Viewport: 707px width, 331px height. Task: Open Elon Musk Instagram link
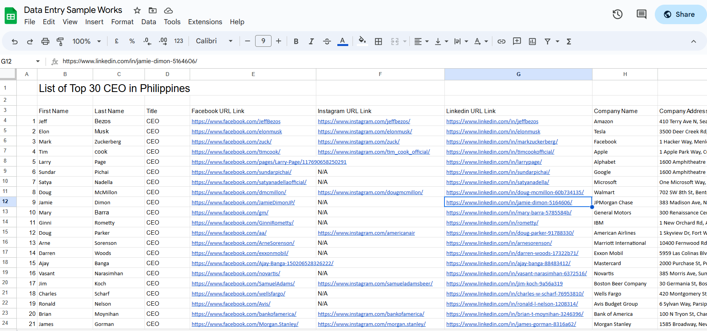click(365, 132)
